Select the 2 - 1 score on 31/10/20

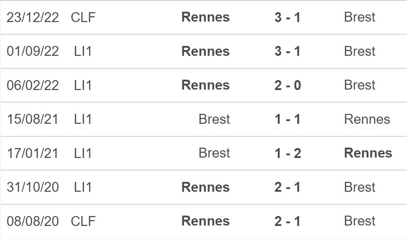pos(287,187)
